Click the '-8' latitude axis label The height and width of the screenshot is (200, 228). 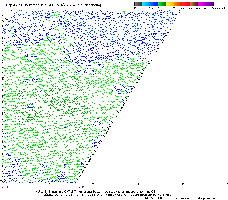tap(3, 146)
